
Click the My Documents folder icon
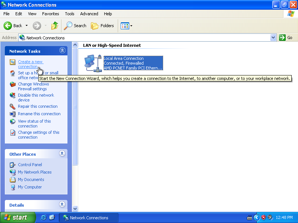tap(13, 180)
